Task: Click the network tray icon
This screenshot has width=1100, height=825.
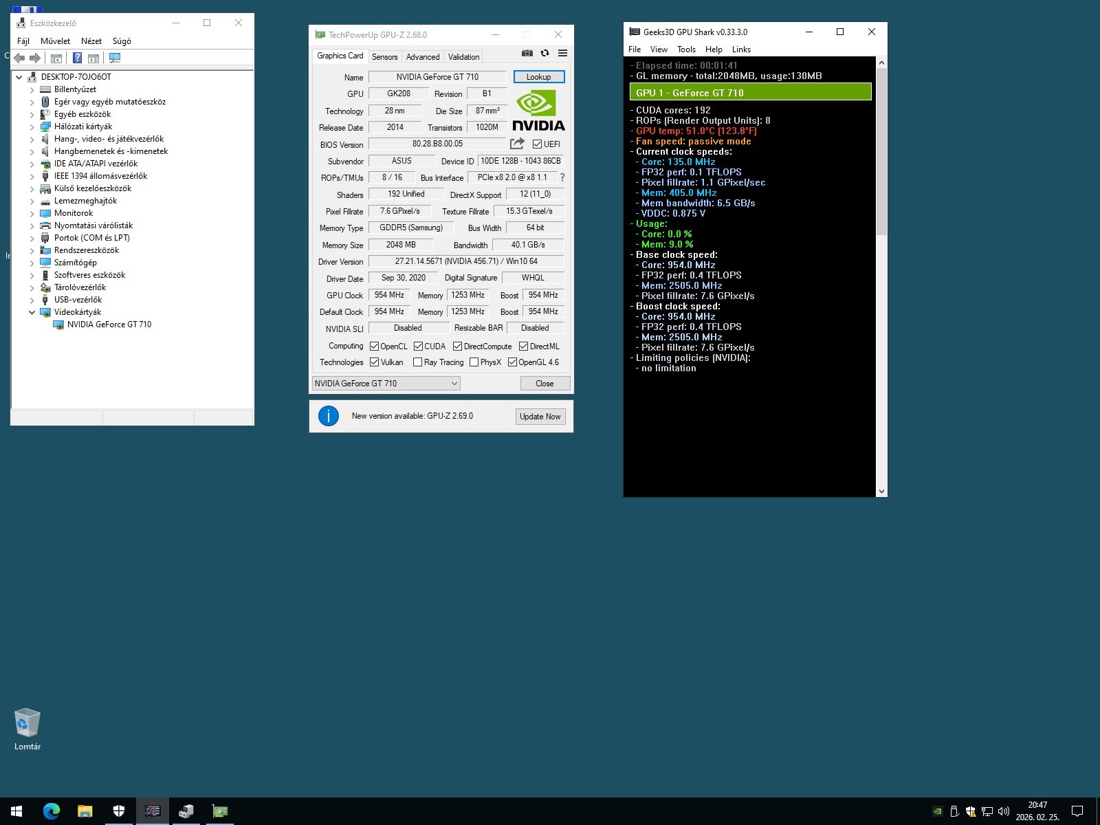Action: coord(987,811)
